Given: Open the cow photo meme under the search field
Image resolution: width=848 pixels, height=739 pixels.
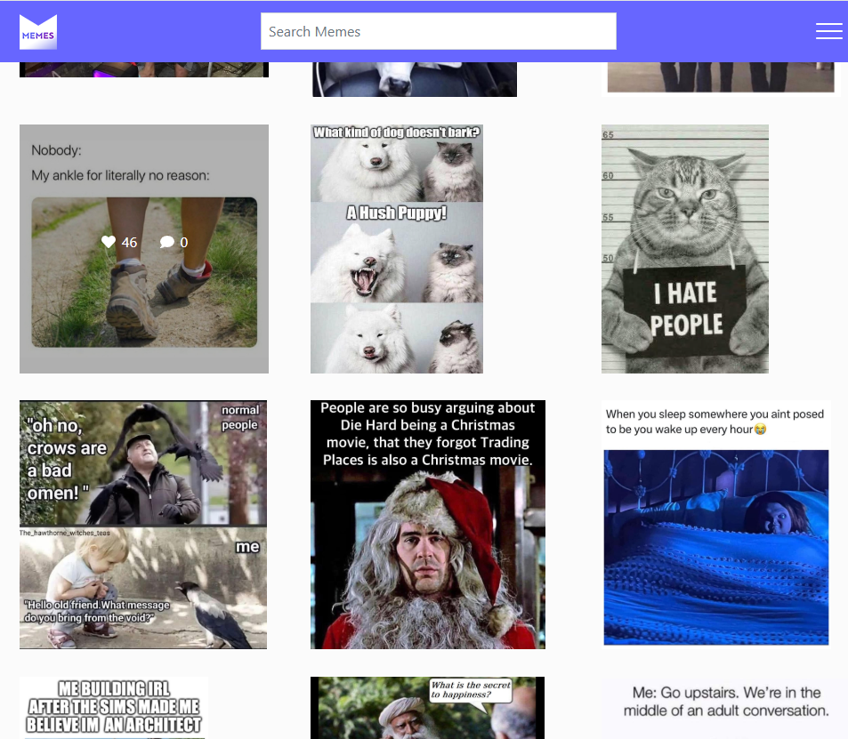Looking at the screenshot, I should pyautogui.click(x=415, y=79).
